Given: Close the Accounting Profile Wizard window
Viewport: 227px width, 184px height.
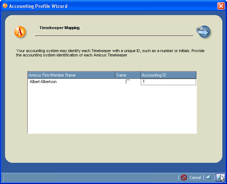Looking at the screenshot, I should 221,6.
